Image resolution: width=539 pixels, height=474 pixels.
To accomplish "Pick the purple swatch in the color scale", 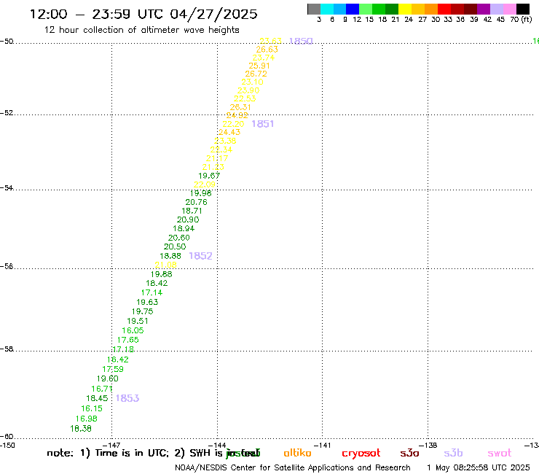I will (x=484, y=9).
